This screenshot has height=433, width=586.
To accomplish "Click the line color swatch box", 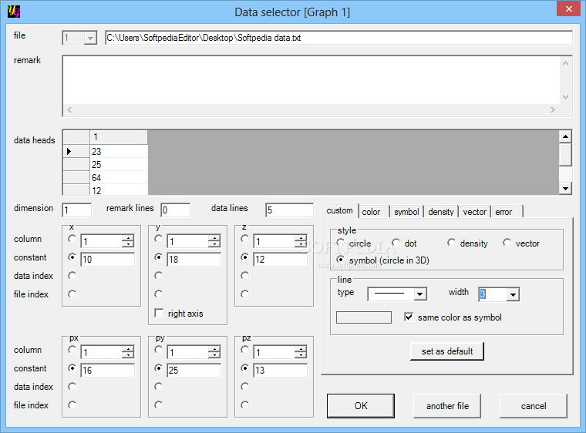I will click(x=364, y=317).
